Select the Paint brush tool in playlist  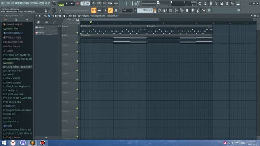(49, 16)
